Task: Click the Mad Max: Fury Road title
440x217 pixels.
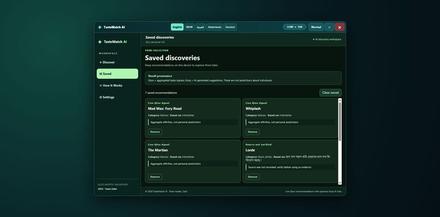Action: coord(165,108)
